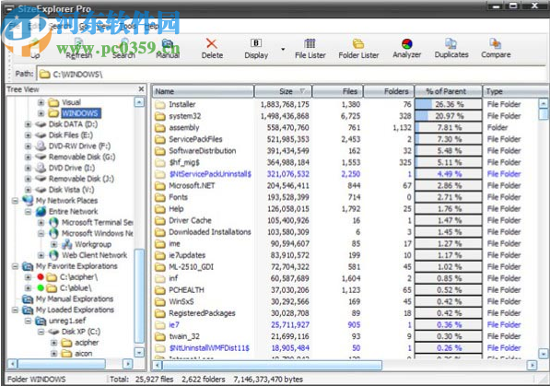Open the Duplicates finder

tap(451, 49)
